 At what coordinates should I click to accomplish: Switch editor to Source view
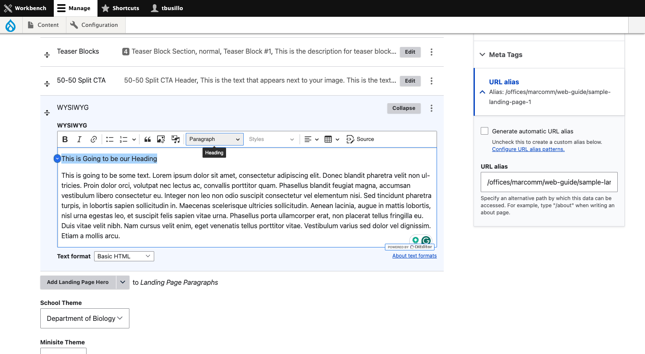point(360,139)
